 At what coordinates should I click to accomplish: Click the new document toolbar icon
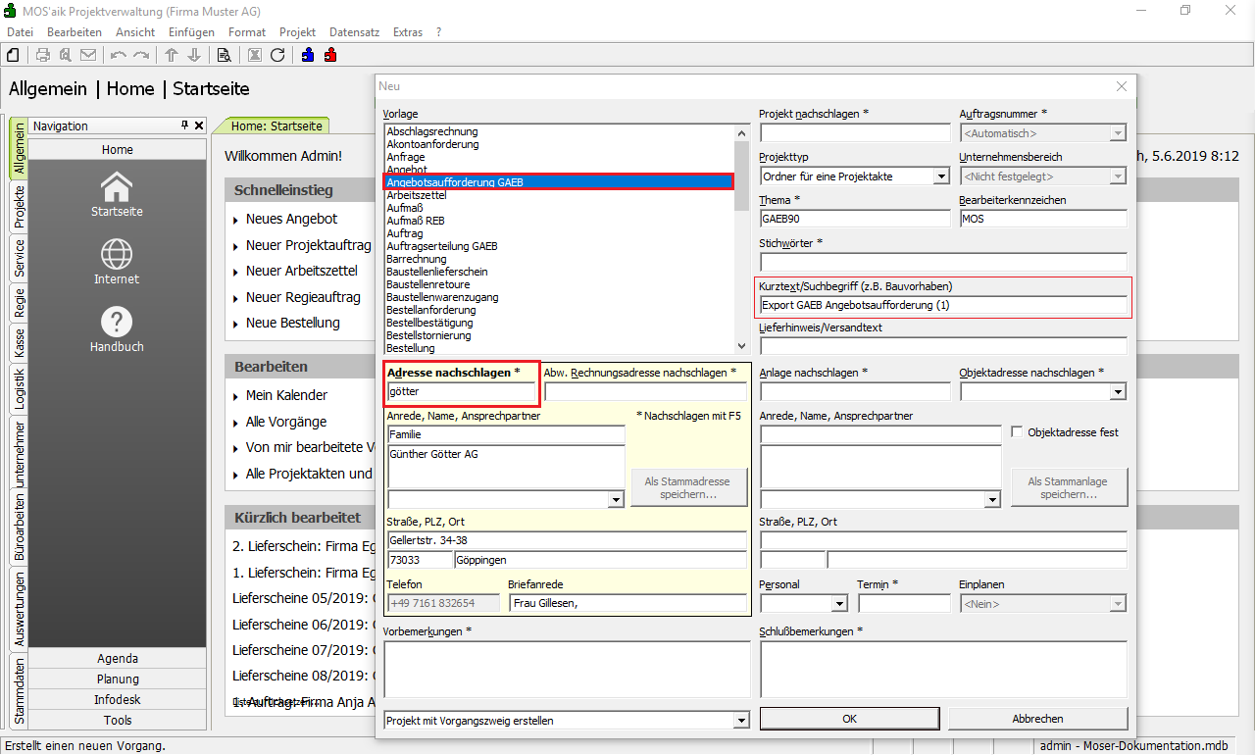(x=14, y=55)
